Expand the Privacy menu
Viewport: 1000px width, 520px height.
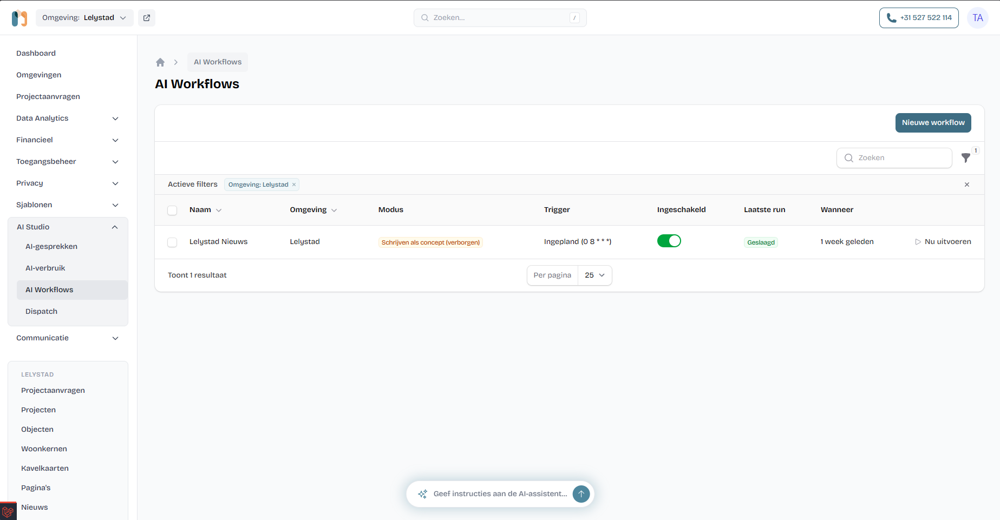pyautogui.click(x=68, y=183)
